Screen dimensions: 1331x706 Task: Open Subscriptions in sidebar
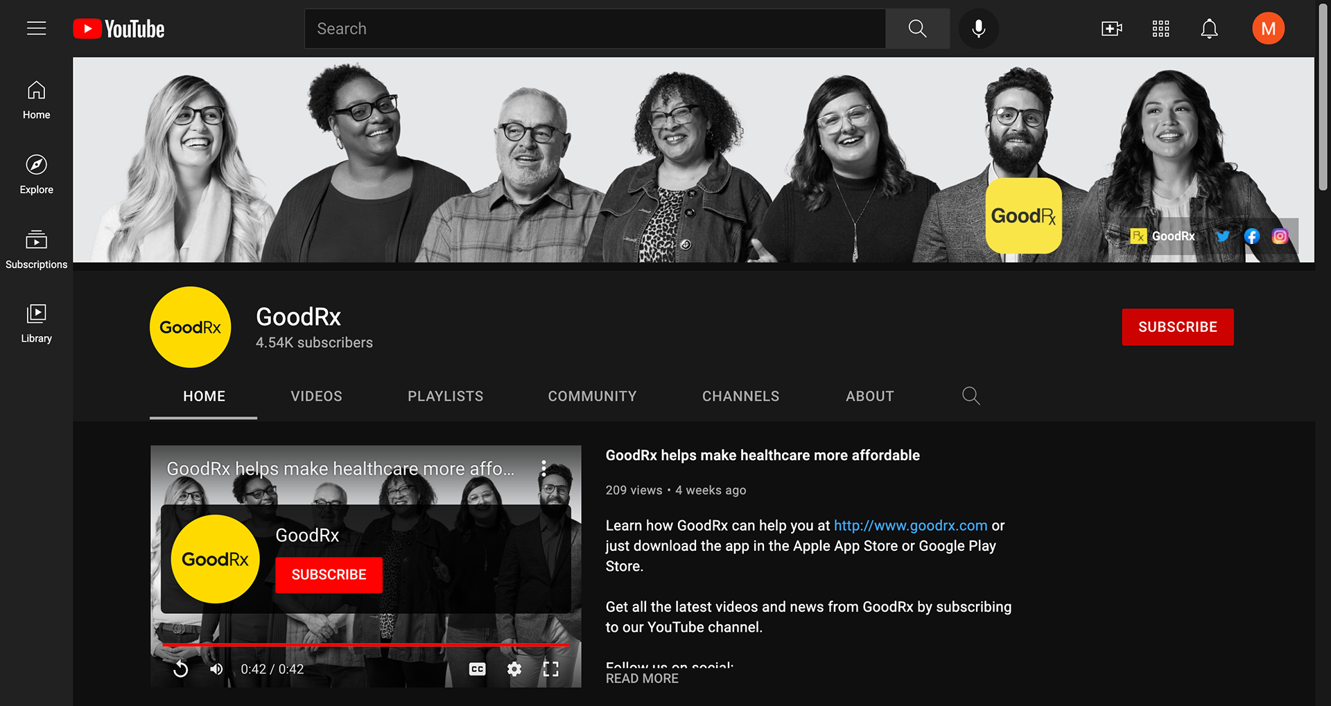36,249
